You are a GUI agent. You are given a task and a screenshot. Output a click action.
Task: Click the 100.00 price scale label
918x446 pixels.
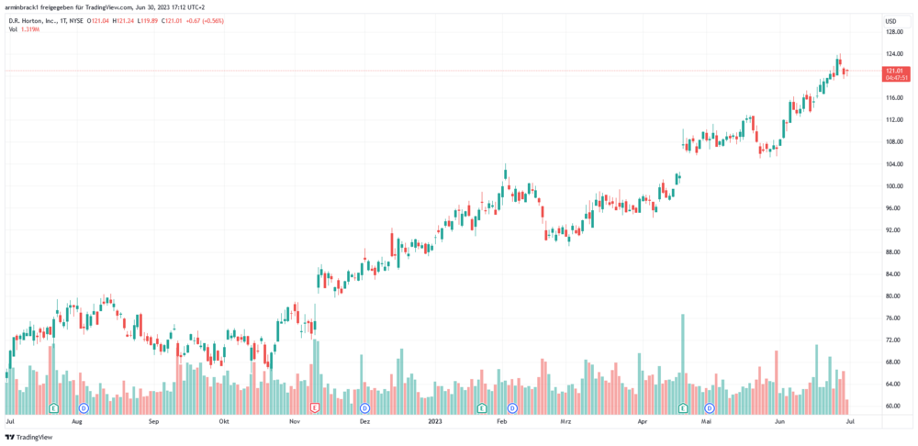894,186
